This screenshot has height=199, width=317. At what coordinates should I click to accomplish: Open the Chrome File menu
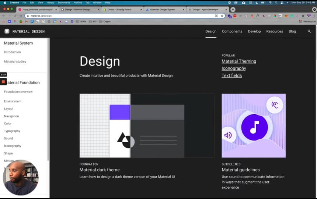click(x=24, y=3)
